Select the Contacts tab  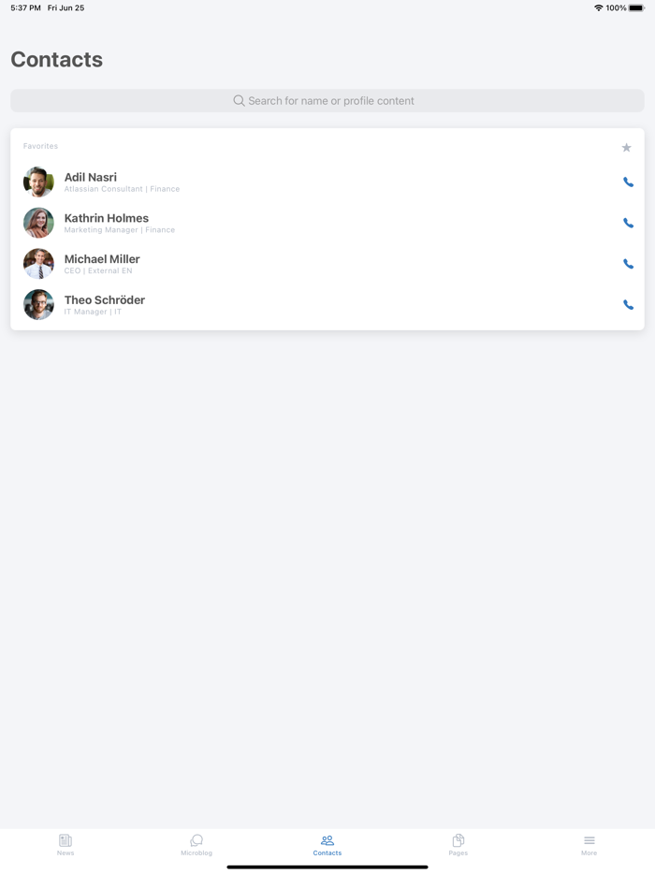327,844
